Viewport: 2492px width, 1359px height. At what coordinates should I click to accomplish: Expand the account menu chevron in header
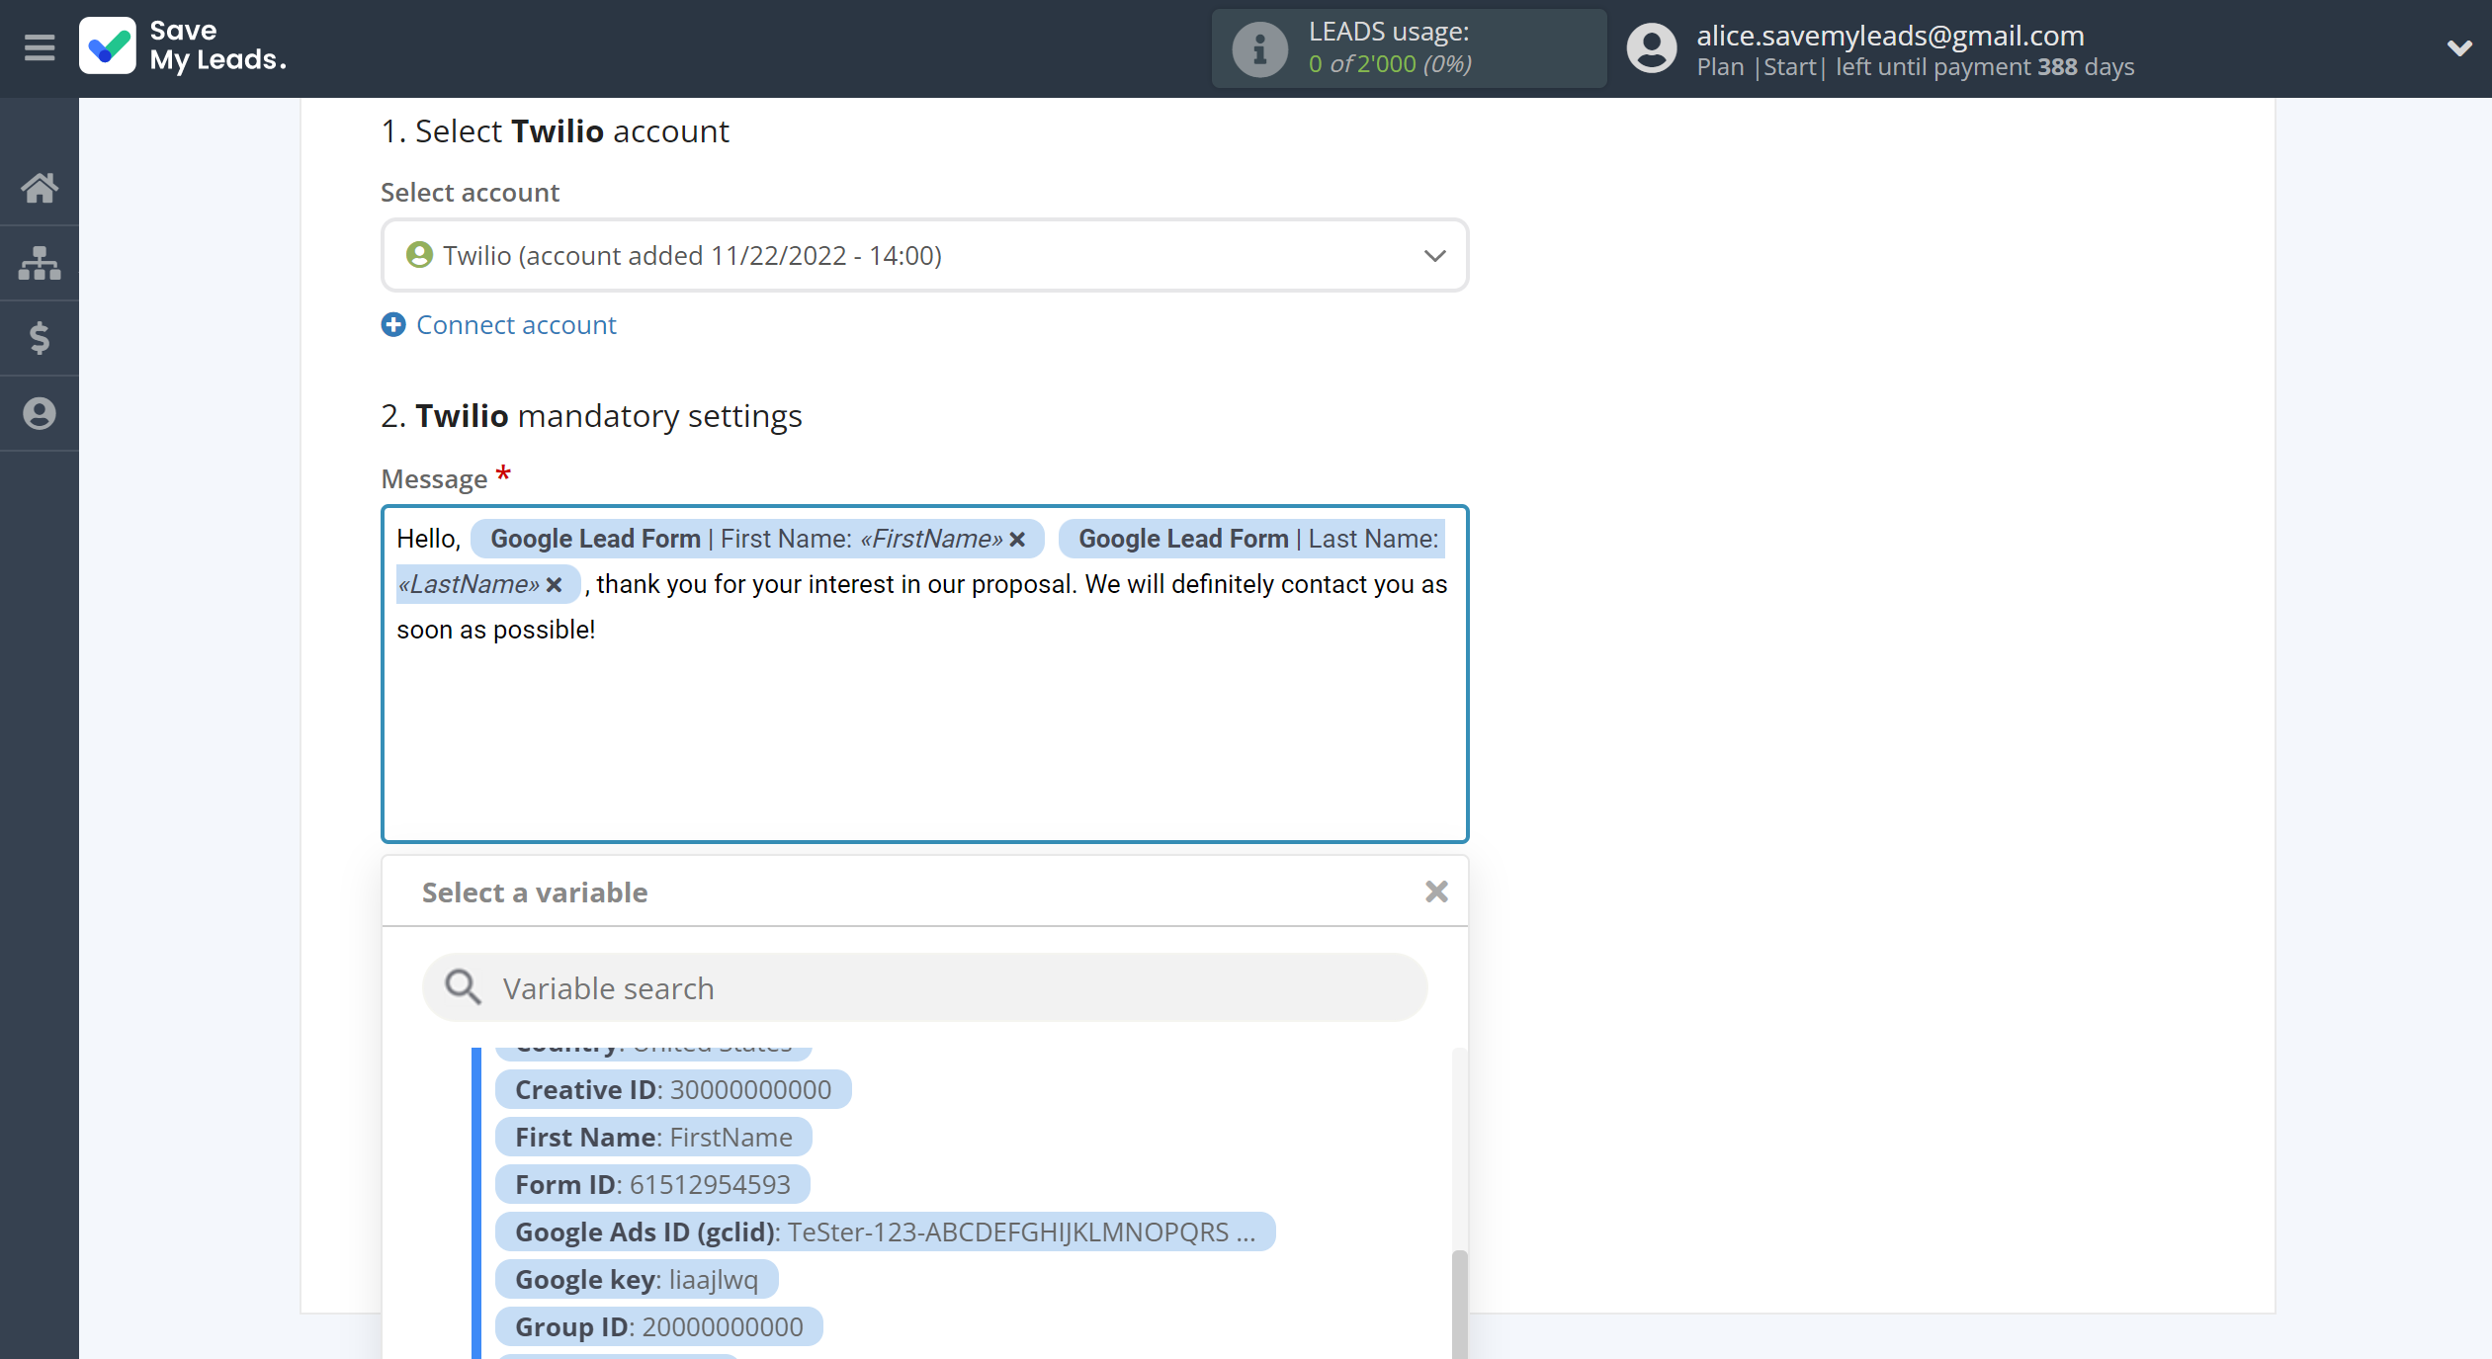(x=2458, y=47)
